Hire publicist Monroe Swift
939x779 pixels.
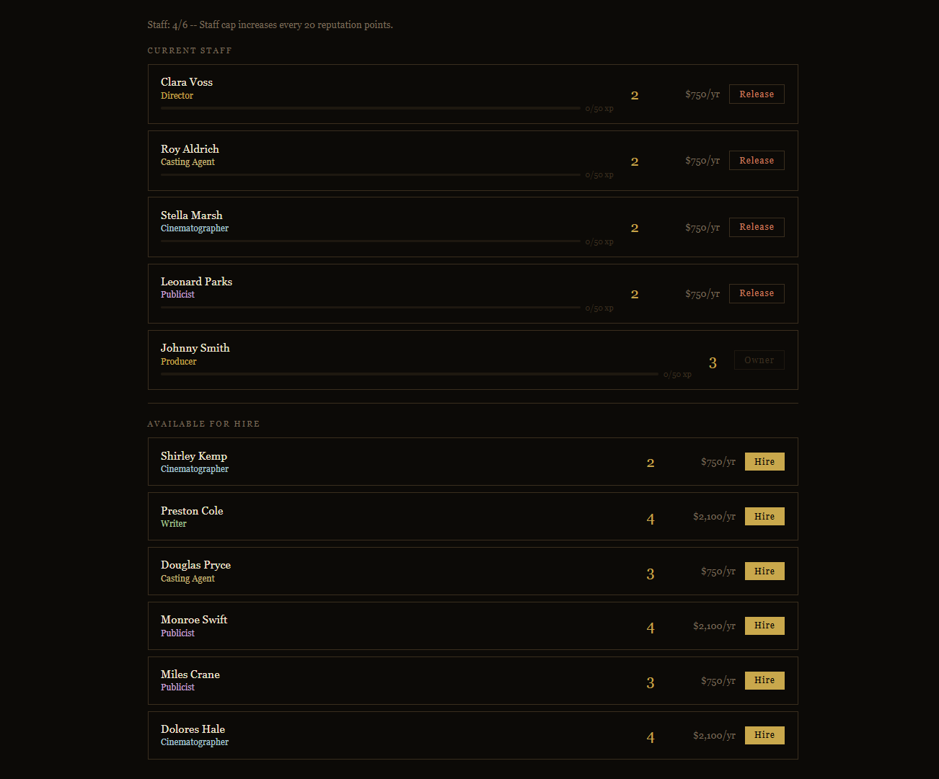764,626
